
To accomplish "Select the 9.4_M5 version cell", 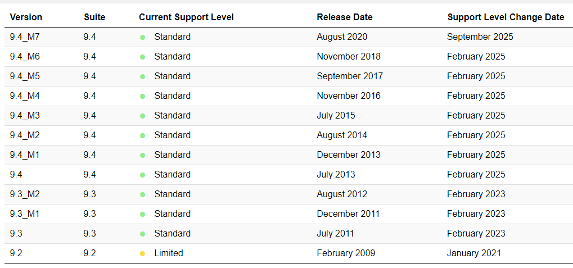I will (25, 76).
